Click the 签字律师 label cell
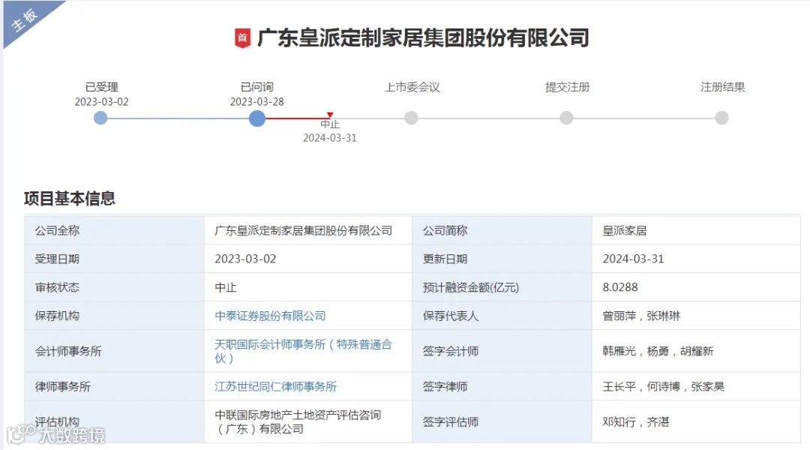Image resolution: width=810 pixels, height=450 pixels. [x=502, y=386]
